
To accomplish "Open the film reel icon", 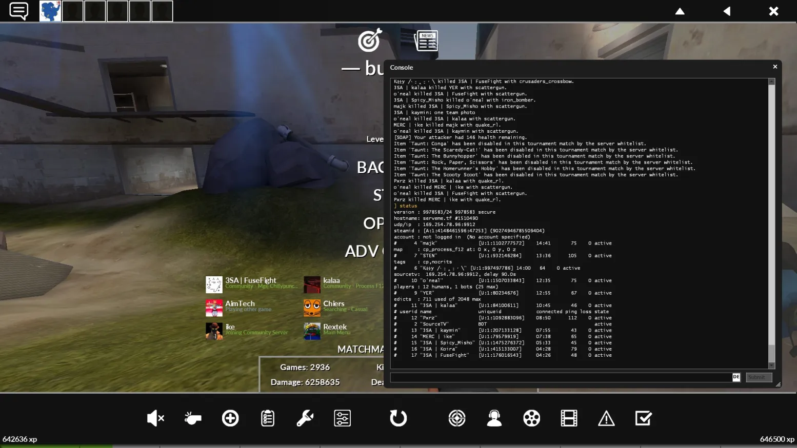I will (x=531, y=418).
